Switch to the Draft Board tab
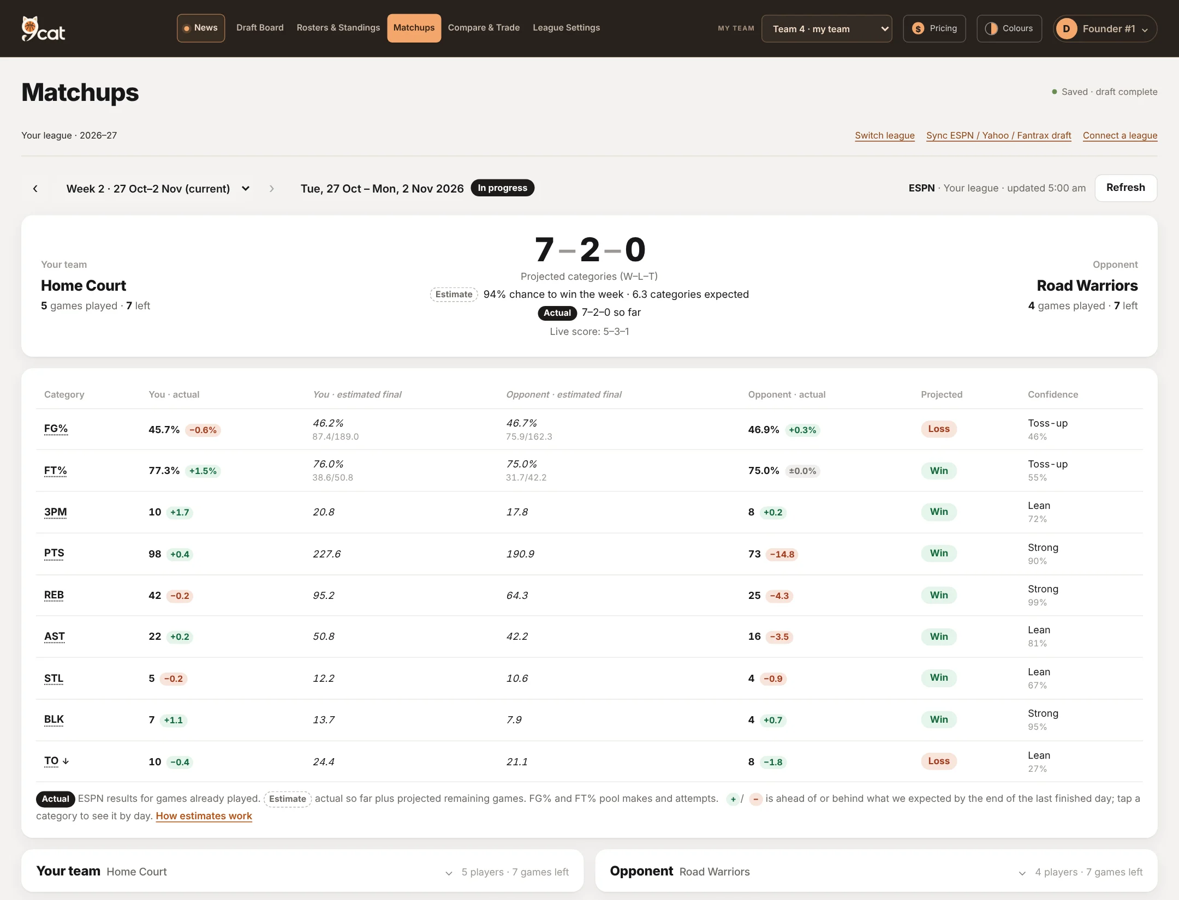This screenshot has width=1179, height=900. click(x=260, y=28)
